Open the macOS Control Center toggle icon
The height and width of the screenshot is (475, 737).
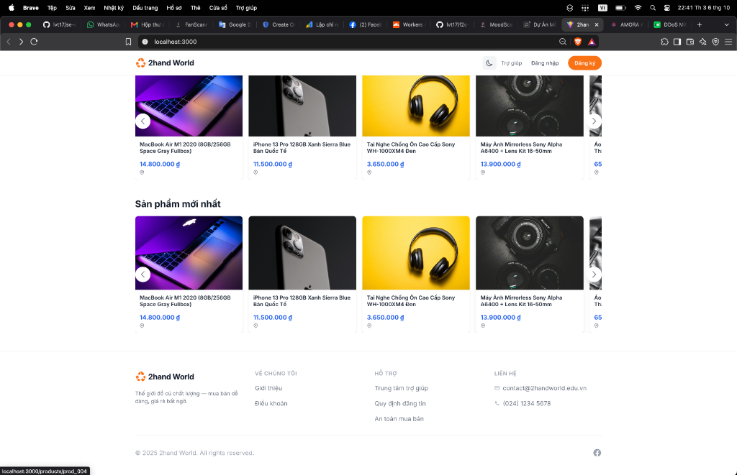click(x=666, y=8)
